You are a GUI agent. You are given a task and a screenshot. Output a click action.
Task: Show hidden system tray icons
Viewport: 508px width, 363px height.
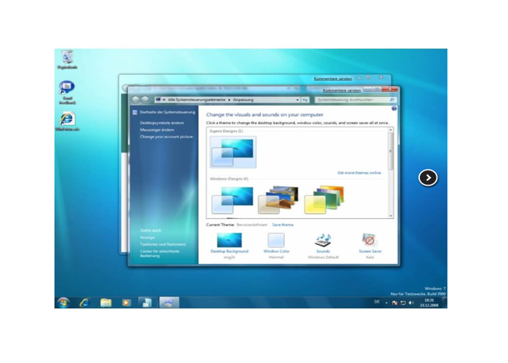pos(386,302)
